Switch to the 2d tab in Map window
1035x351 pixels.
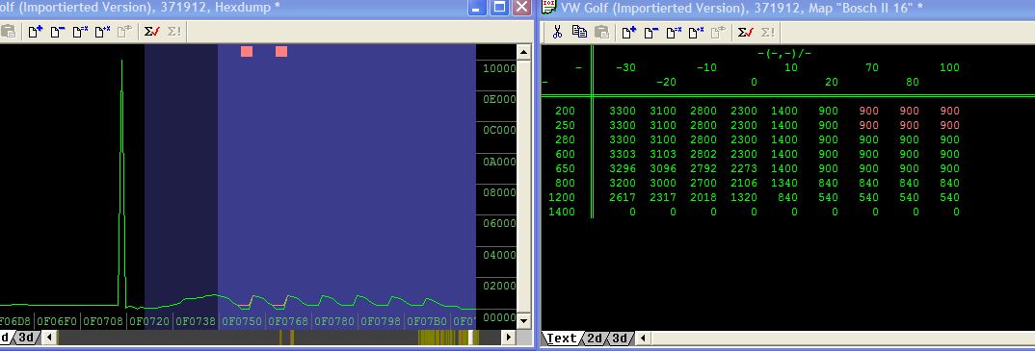click(x=594, y=338)
